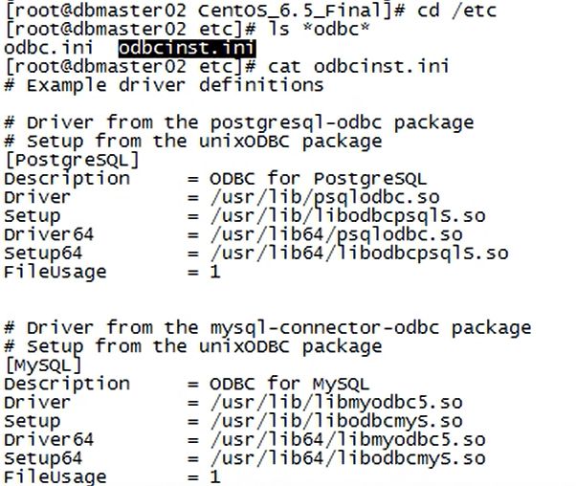
Task: Click the postgresql-odbc package comment line
Action: point(239,123)
